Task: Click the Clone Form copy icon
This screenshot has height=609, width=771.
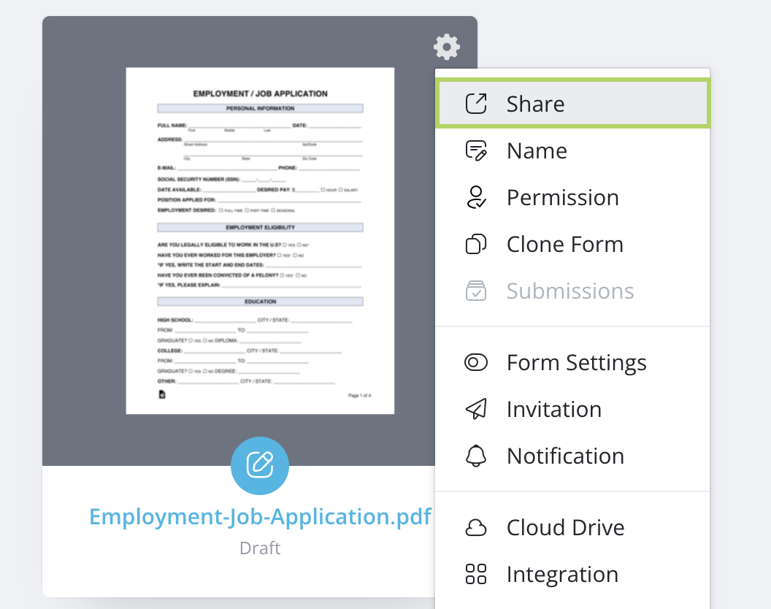Action: pos(476,245)
